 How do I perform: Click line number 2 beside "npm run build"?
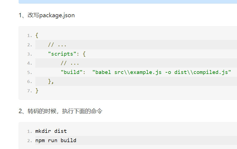click(x=30, y=141)
